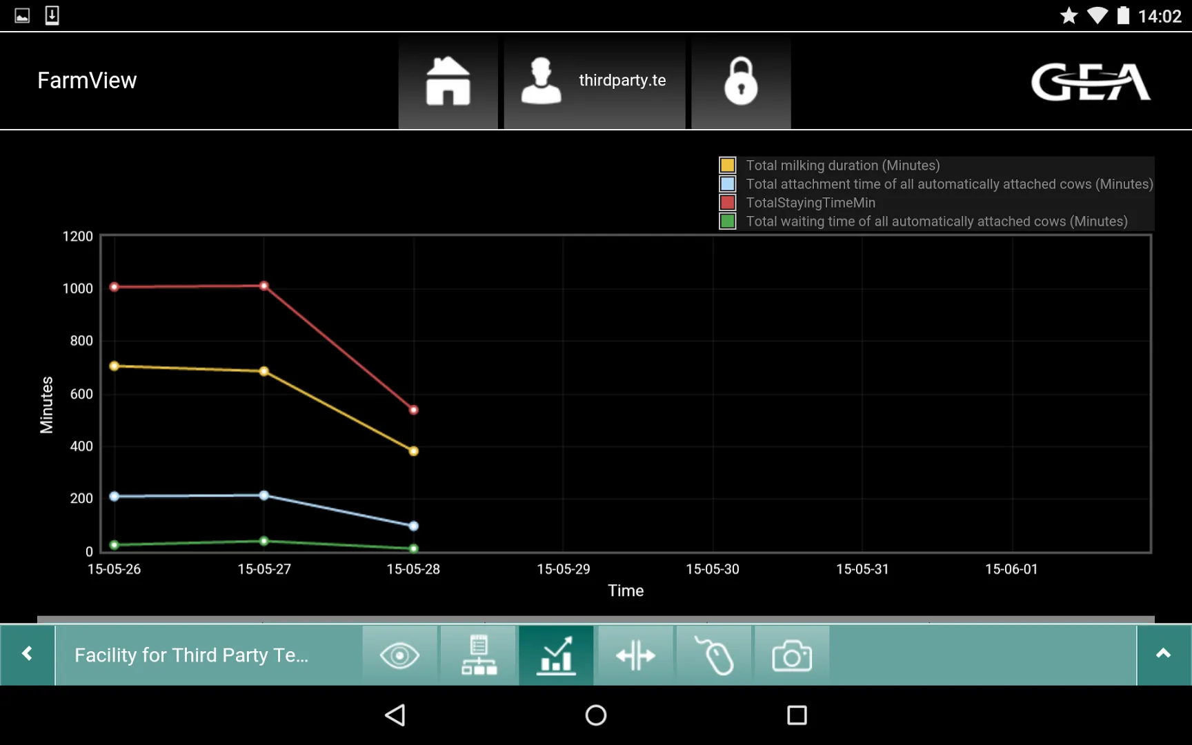
Task: Tap Facility for Third Party Te... label
Action: [x=191, y=655]
